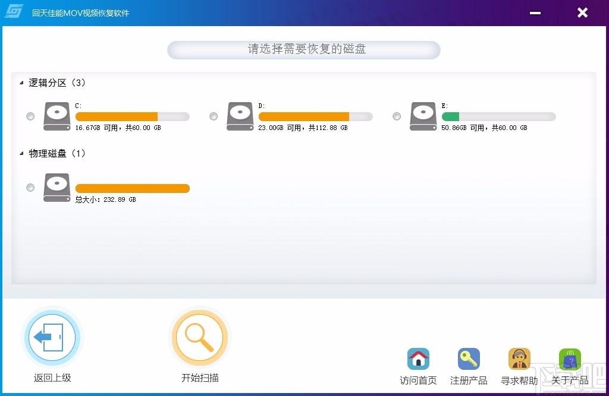Viewport: 609px width, 396px height.
Task: Select the D: partition radio button
Action: point(213,116)
